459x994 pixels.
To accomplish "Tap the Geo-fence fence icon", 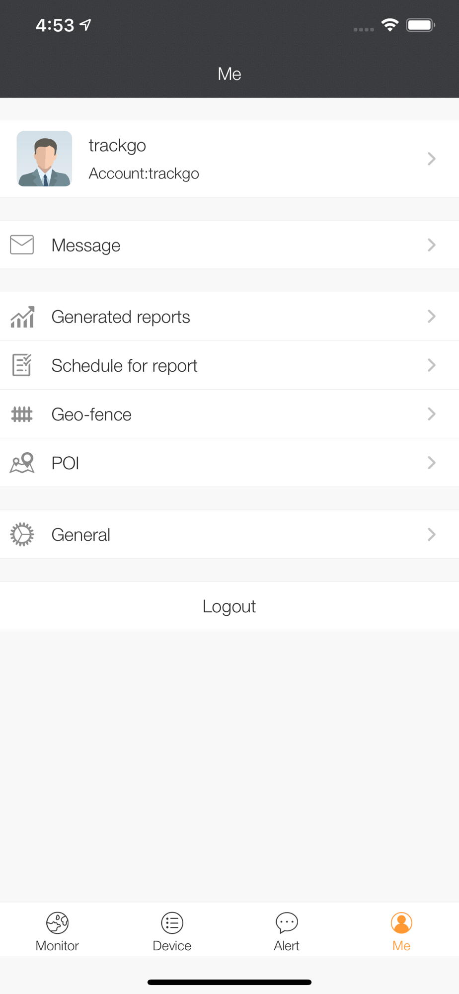I will (x=22, y=414).
